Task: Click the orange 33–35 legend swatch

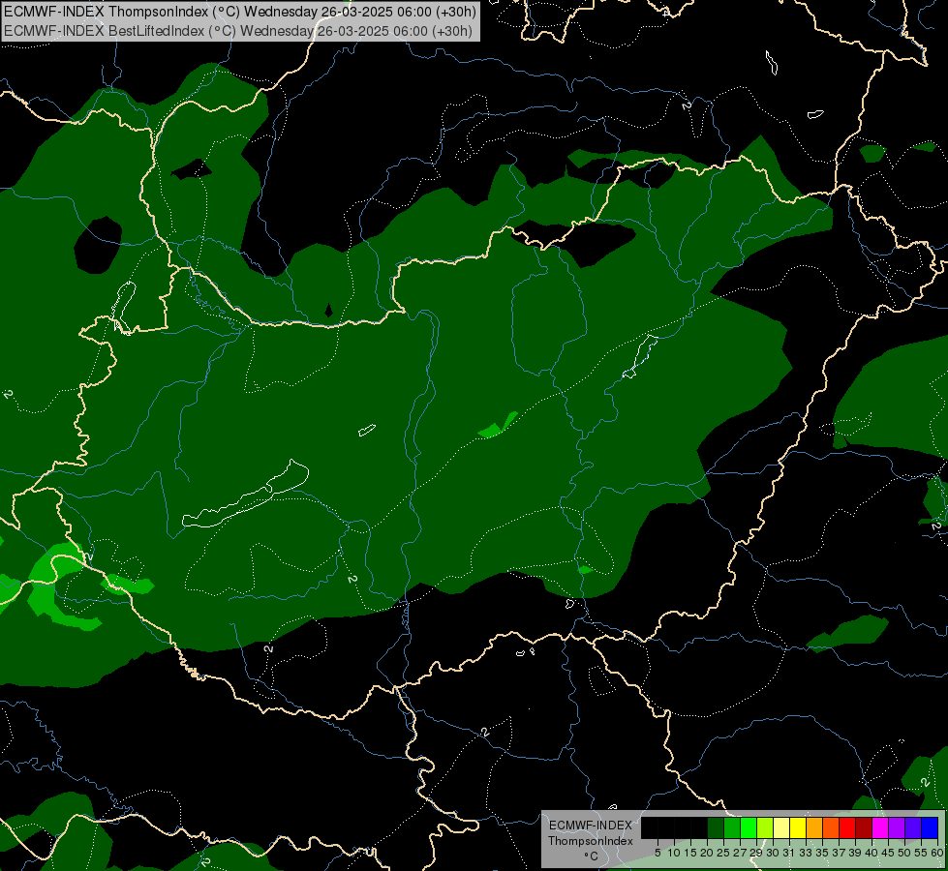Action: pos(814,827)
